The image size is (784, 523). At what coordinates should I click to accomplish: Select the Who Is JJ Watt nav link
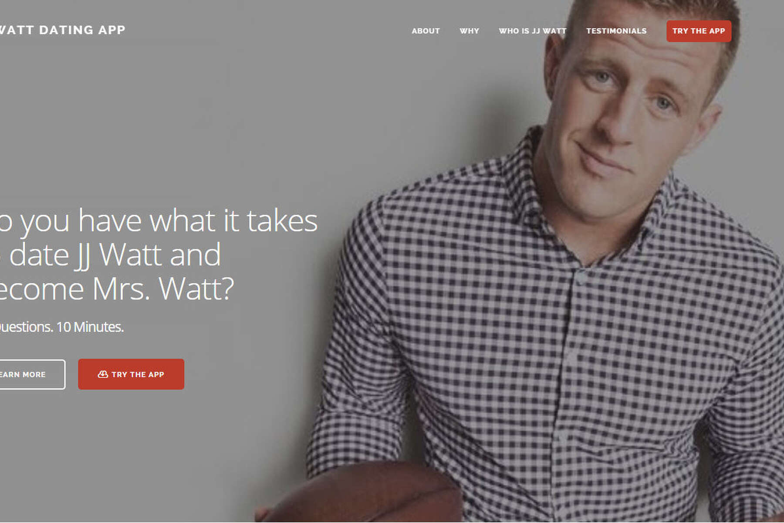click(x=532, y=31)
